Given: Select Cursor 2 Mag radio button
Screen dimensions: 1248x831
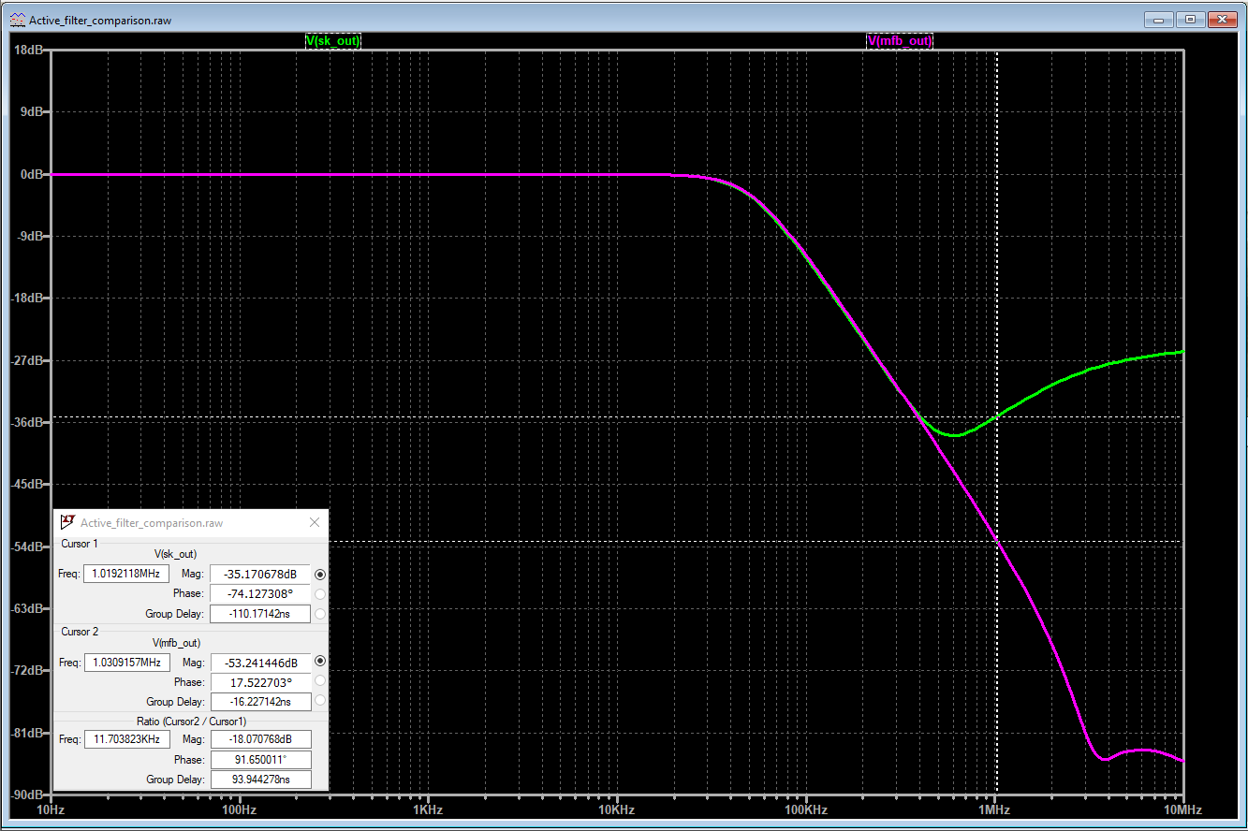Looking at the screenshot, I should pos(320,662).
